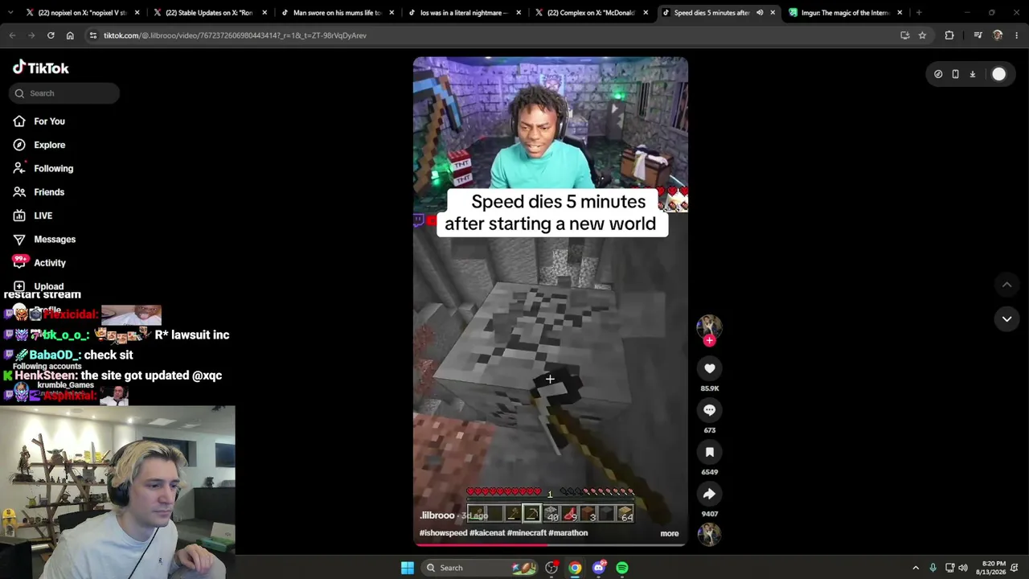Open the #kaicenat hashtag
1029x579 pixels.
487,532
